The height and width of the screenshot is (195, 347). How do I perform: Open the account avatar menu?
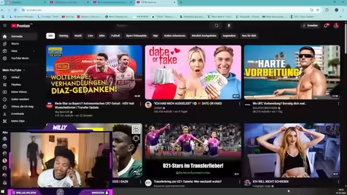pos(336,25)
